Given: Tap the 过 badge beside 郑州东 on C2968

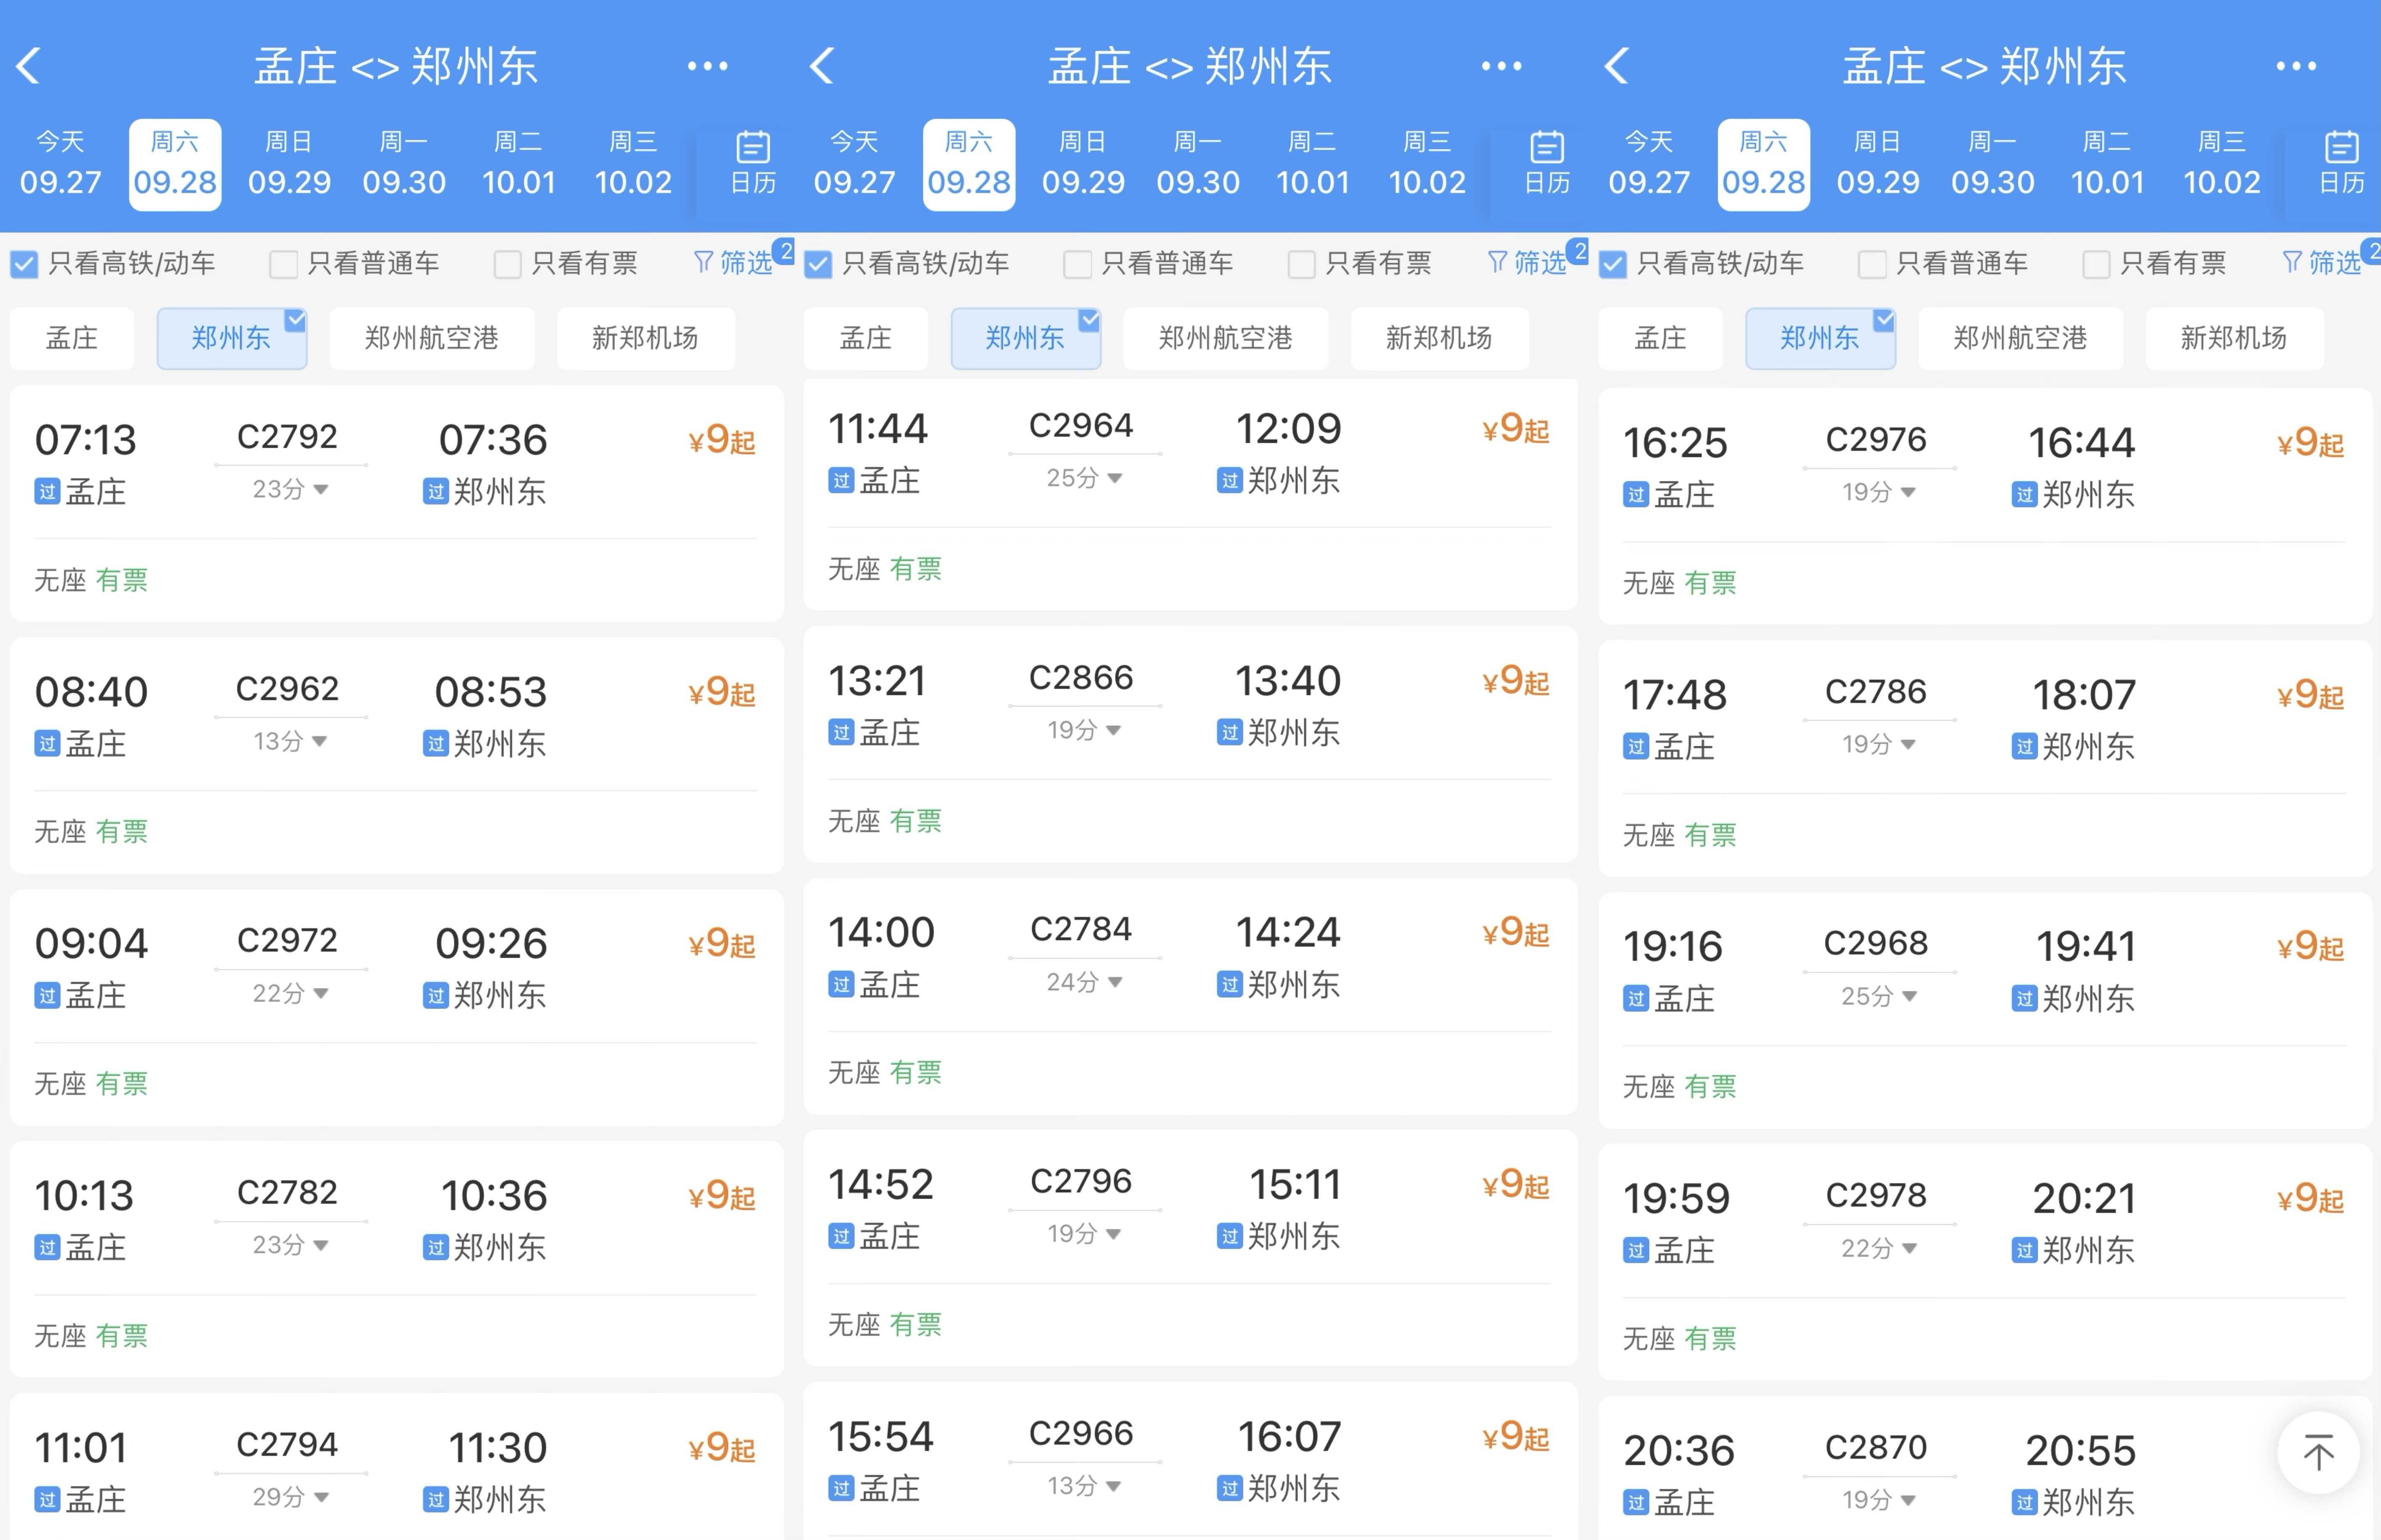Looking at the screenshot, I should click(2025, 999).
